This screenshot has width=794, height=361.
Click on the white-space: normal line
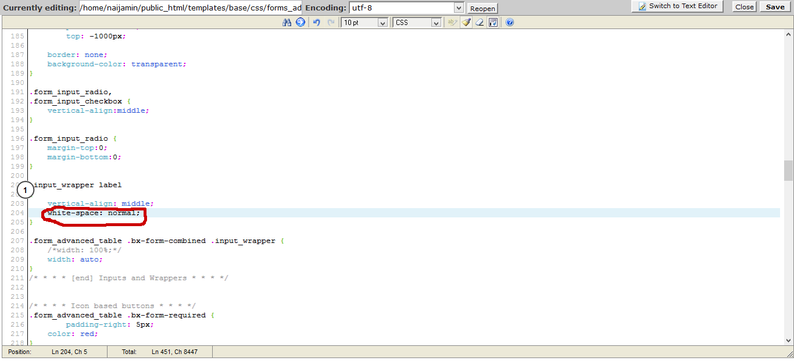(x=94, y=213)
